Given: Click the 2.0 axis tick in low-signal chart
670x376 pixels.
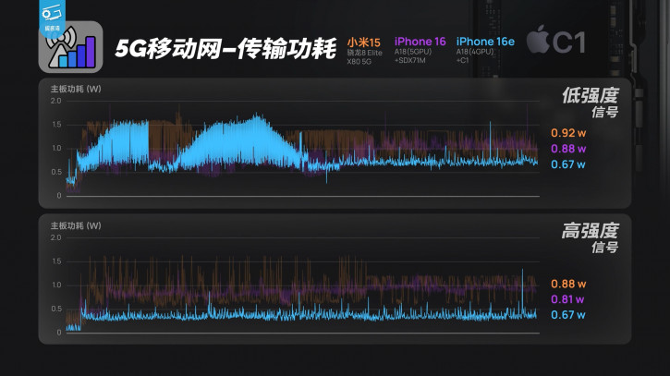Looking at the screenshot, I should click(56, 101).
